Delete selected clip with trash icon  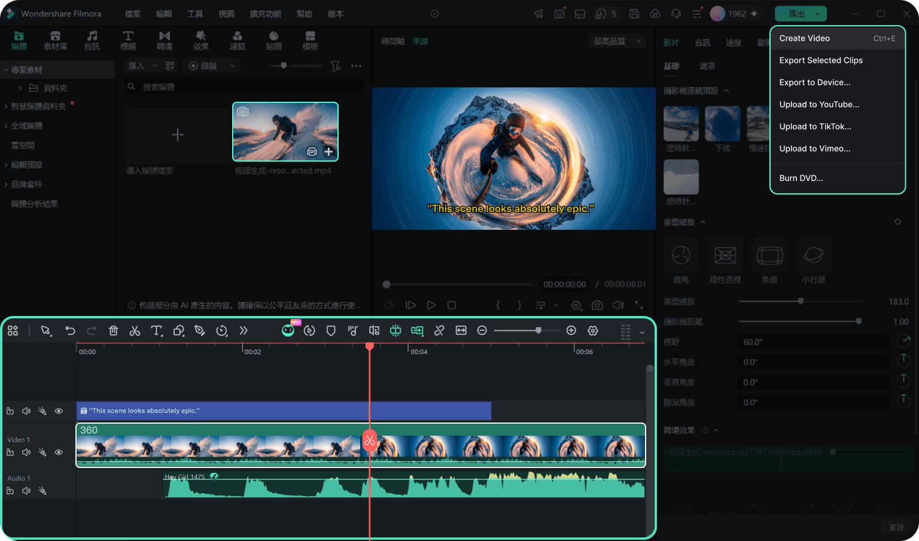(113, 331)
